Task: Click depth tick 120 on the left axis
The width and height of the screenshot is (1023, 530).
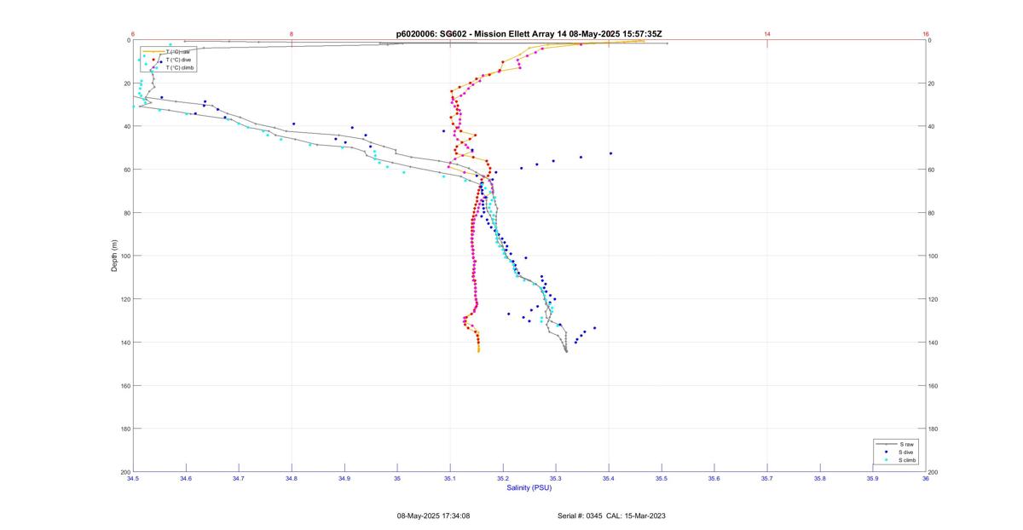Action: pos(124,299)
